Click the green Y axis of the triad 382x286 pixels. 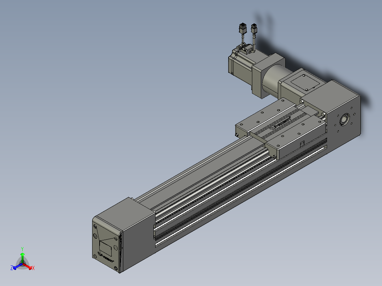22,258
